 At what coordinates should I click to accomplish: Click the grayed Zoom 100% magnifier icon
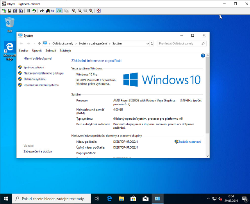[x=85, y=11]
